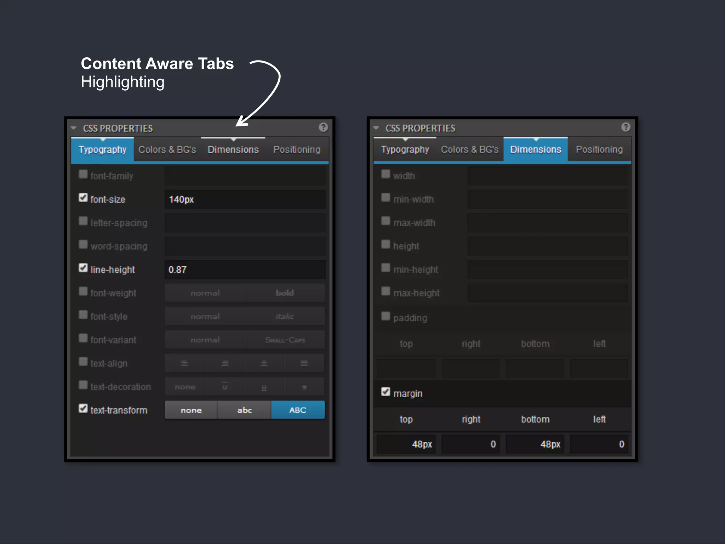
Task: Open help icon in left CSS Properties panel
Action: (x=323, y=127)
